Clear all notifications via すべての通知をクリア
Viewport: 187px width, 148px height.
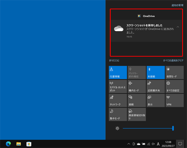(x=173, y=61)
